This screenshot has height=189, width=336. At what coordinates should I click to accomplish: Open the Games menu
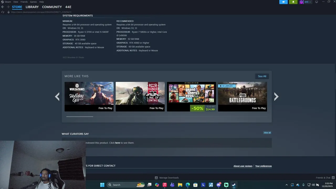pyautogui.click(x=33, y=2)
